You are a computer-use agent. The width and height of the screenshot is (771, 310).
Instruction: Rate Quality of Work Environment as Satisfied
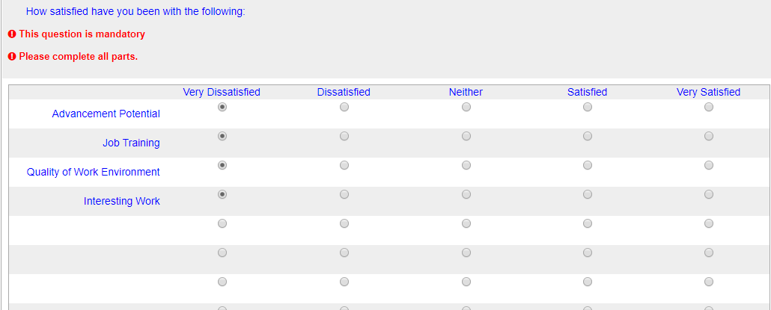tap(588, 165)
